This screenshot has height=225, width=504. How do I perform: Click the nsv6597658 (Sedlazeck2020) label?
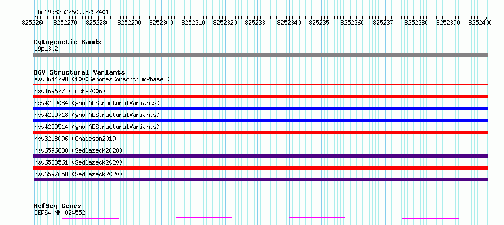click(78, 174)
